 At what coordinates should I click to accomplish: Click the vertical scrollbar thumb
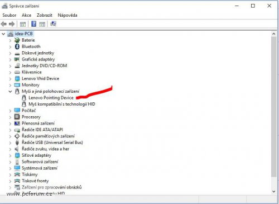pos(273,107)
